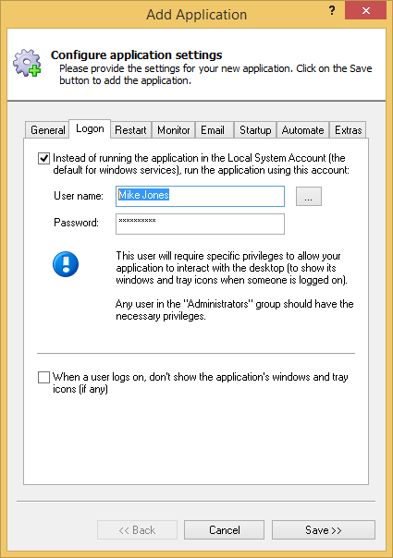Image resolution: width=393 pixels, height=558 pixels.
Task: Click the 'Any user in the Administrators group' text
Action: (x=235, y=310)
